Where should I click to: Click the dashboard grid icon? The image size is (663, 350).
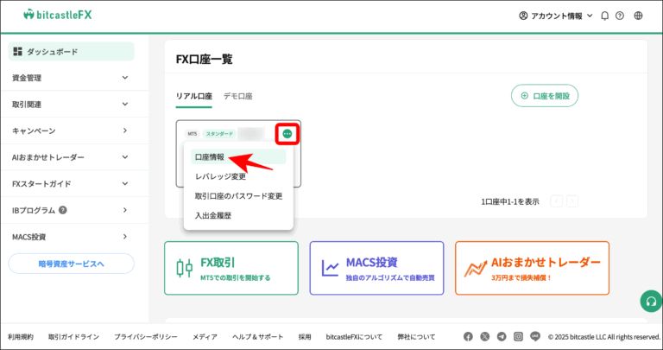coord(18,52)
